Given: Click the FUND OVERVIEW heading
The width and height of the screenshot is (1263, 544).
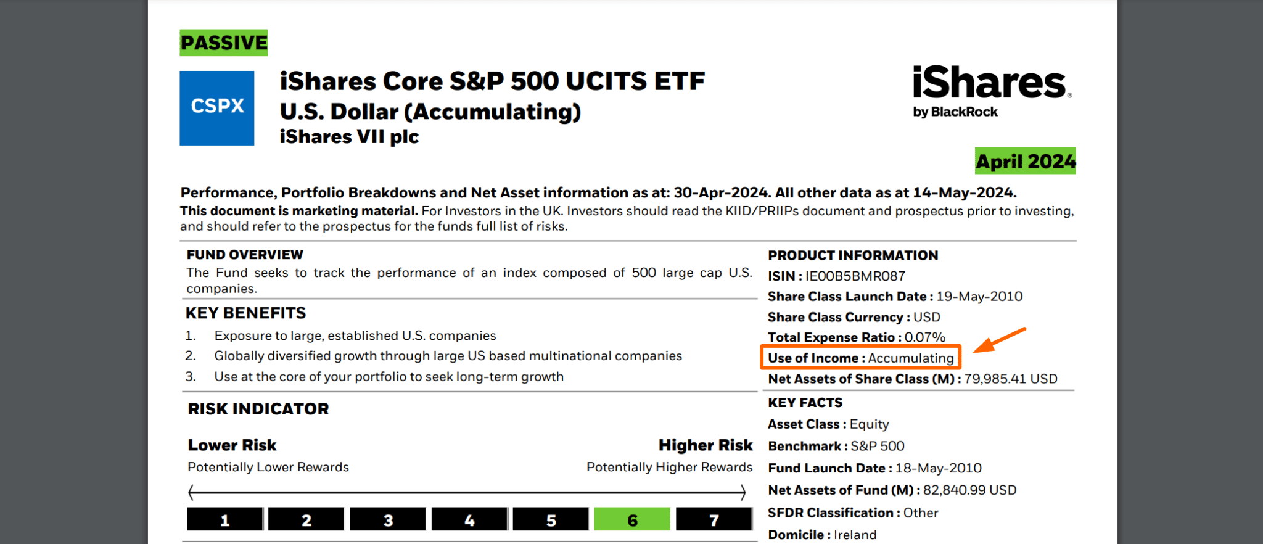Looking at the screenshot, I should click(x=245, y=255).
